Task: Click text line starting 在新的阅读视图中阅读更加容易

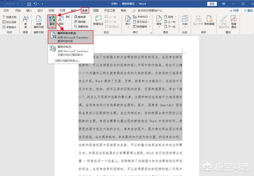Action: tap(131, 145)
